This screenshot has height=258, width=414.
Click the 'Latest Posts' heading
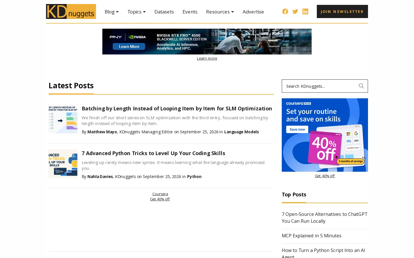pos(71,85)
